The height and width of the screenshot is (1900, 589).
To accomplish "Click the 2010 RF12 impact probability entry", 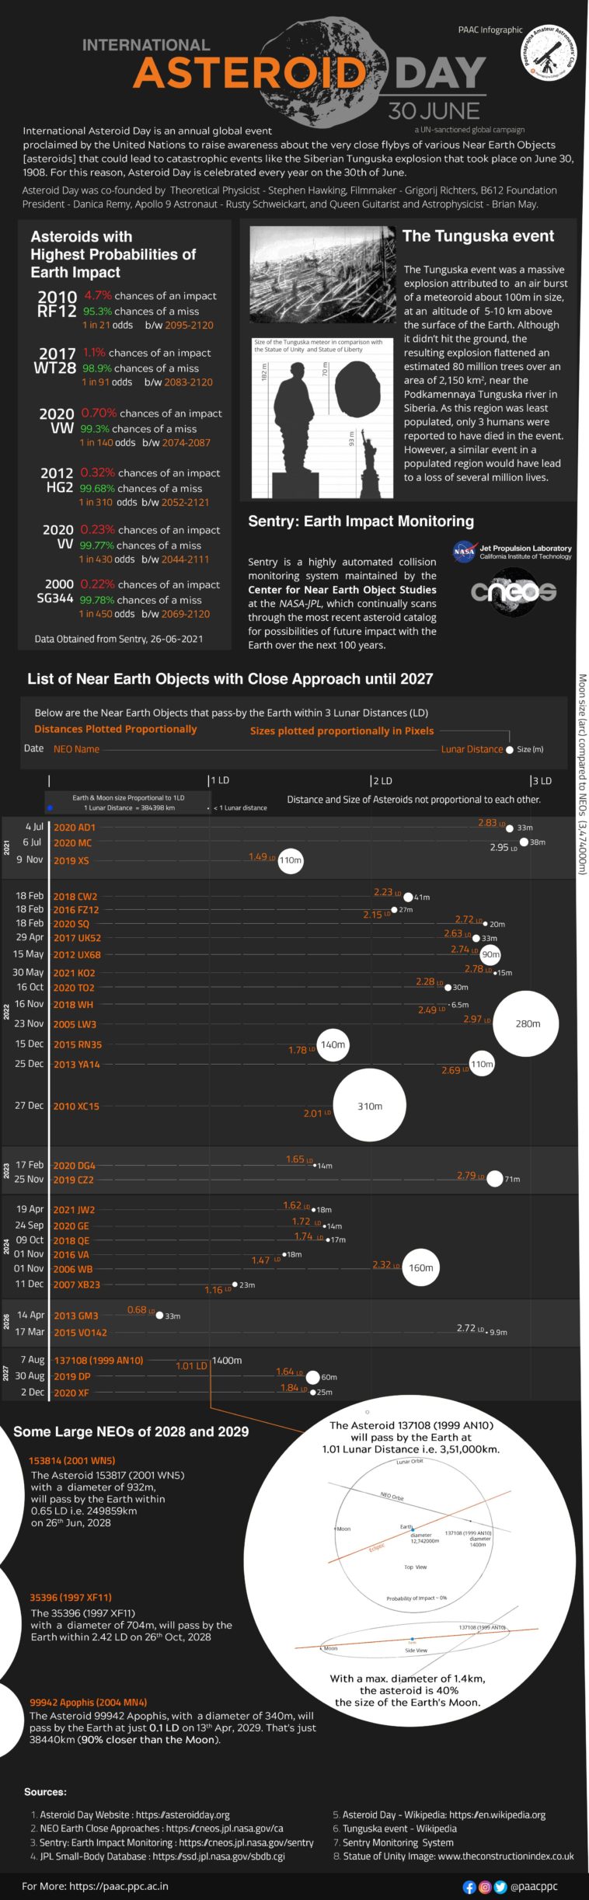I will pyautogui.click(x=57, y=304).
